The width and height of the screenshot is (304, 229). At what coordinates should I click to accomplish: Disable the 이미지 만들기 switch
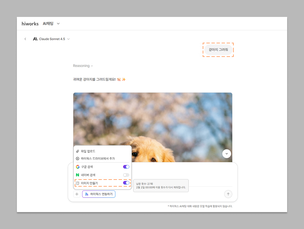click(126, 183)
